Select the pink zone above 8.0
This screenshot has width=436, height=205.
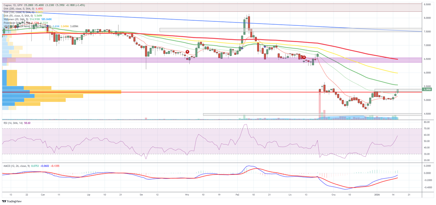[212, 8]
